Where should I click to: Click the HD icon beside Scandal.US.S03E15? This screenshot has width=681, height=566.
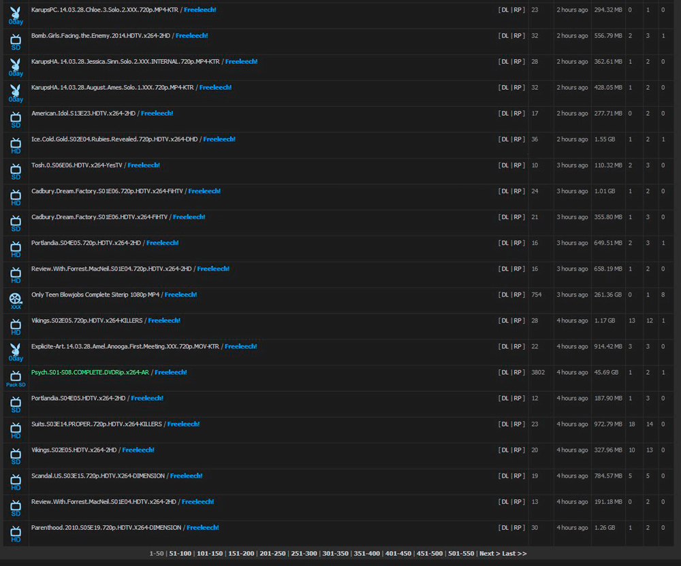(16, 482)
